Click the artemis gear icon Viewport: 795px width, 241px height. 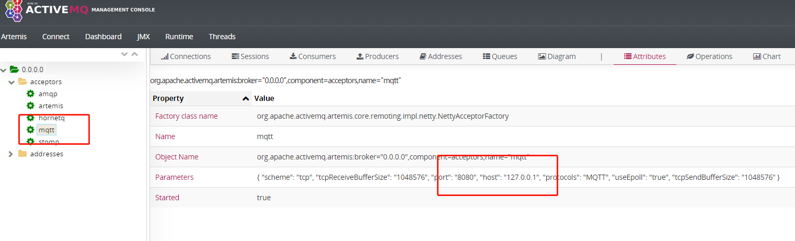(x=31, y=106)
